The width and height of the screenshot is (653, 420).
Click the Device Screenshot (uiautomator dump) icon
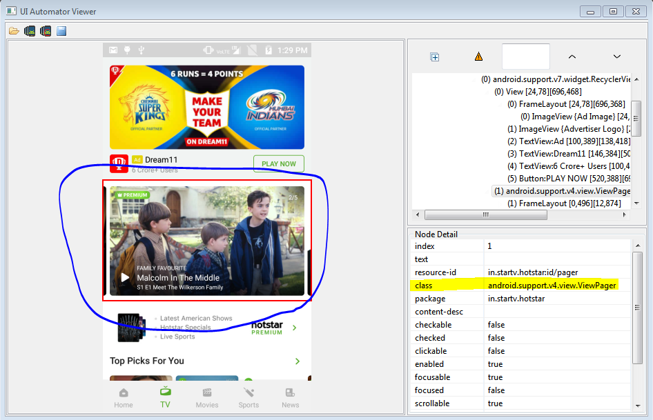point(30,31)
